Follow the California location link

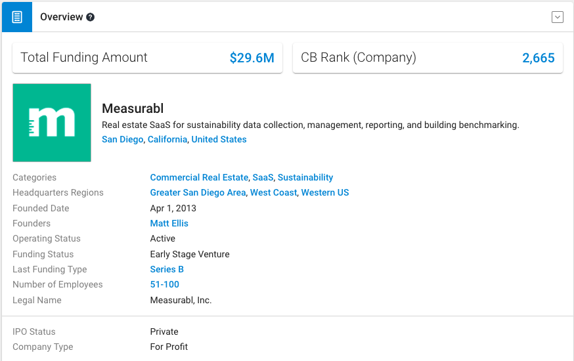point(167,139)
